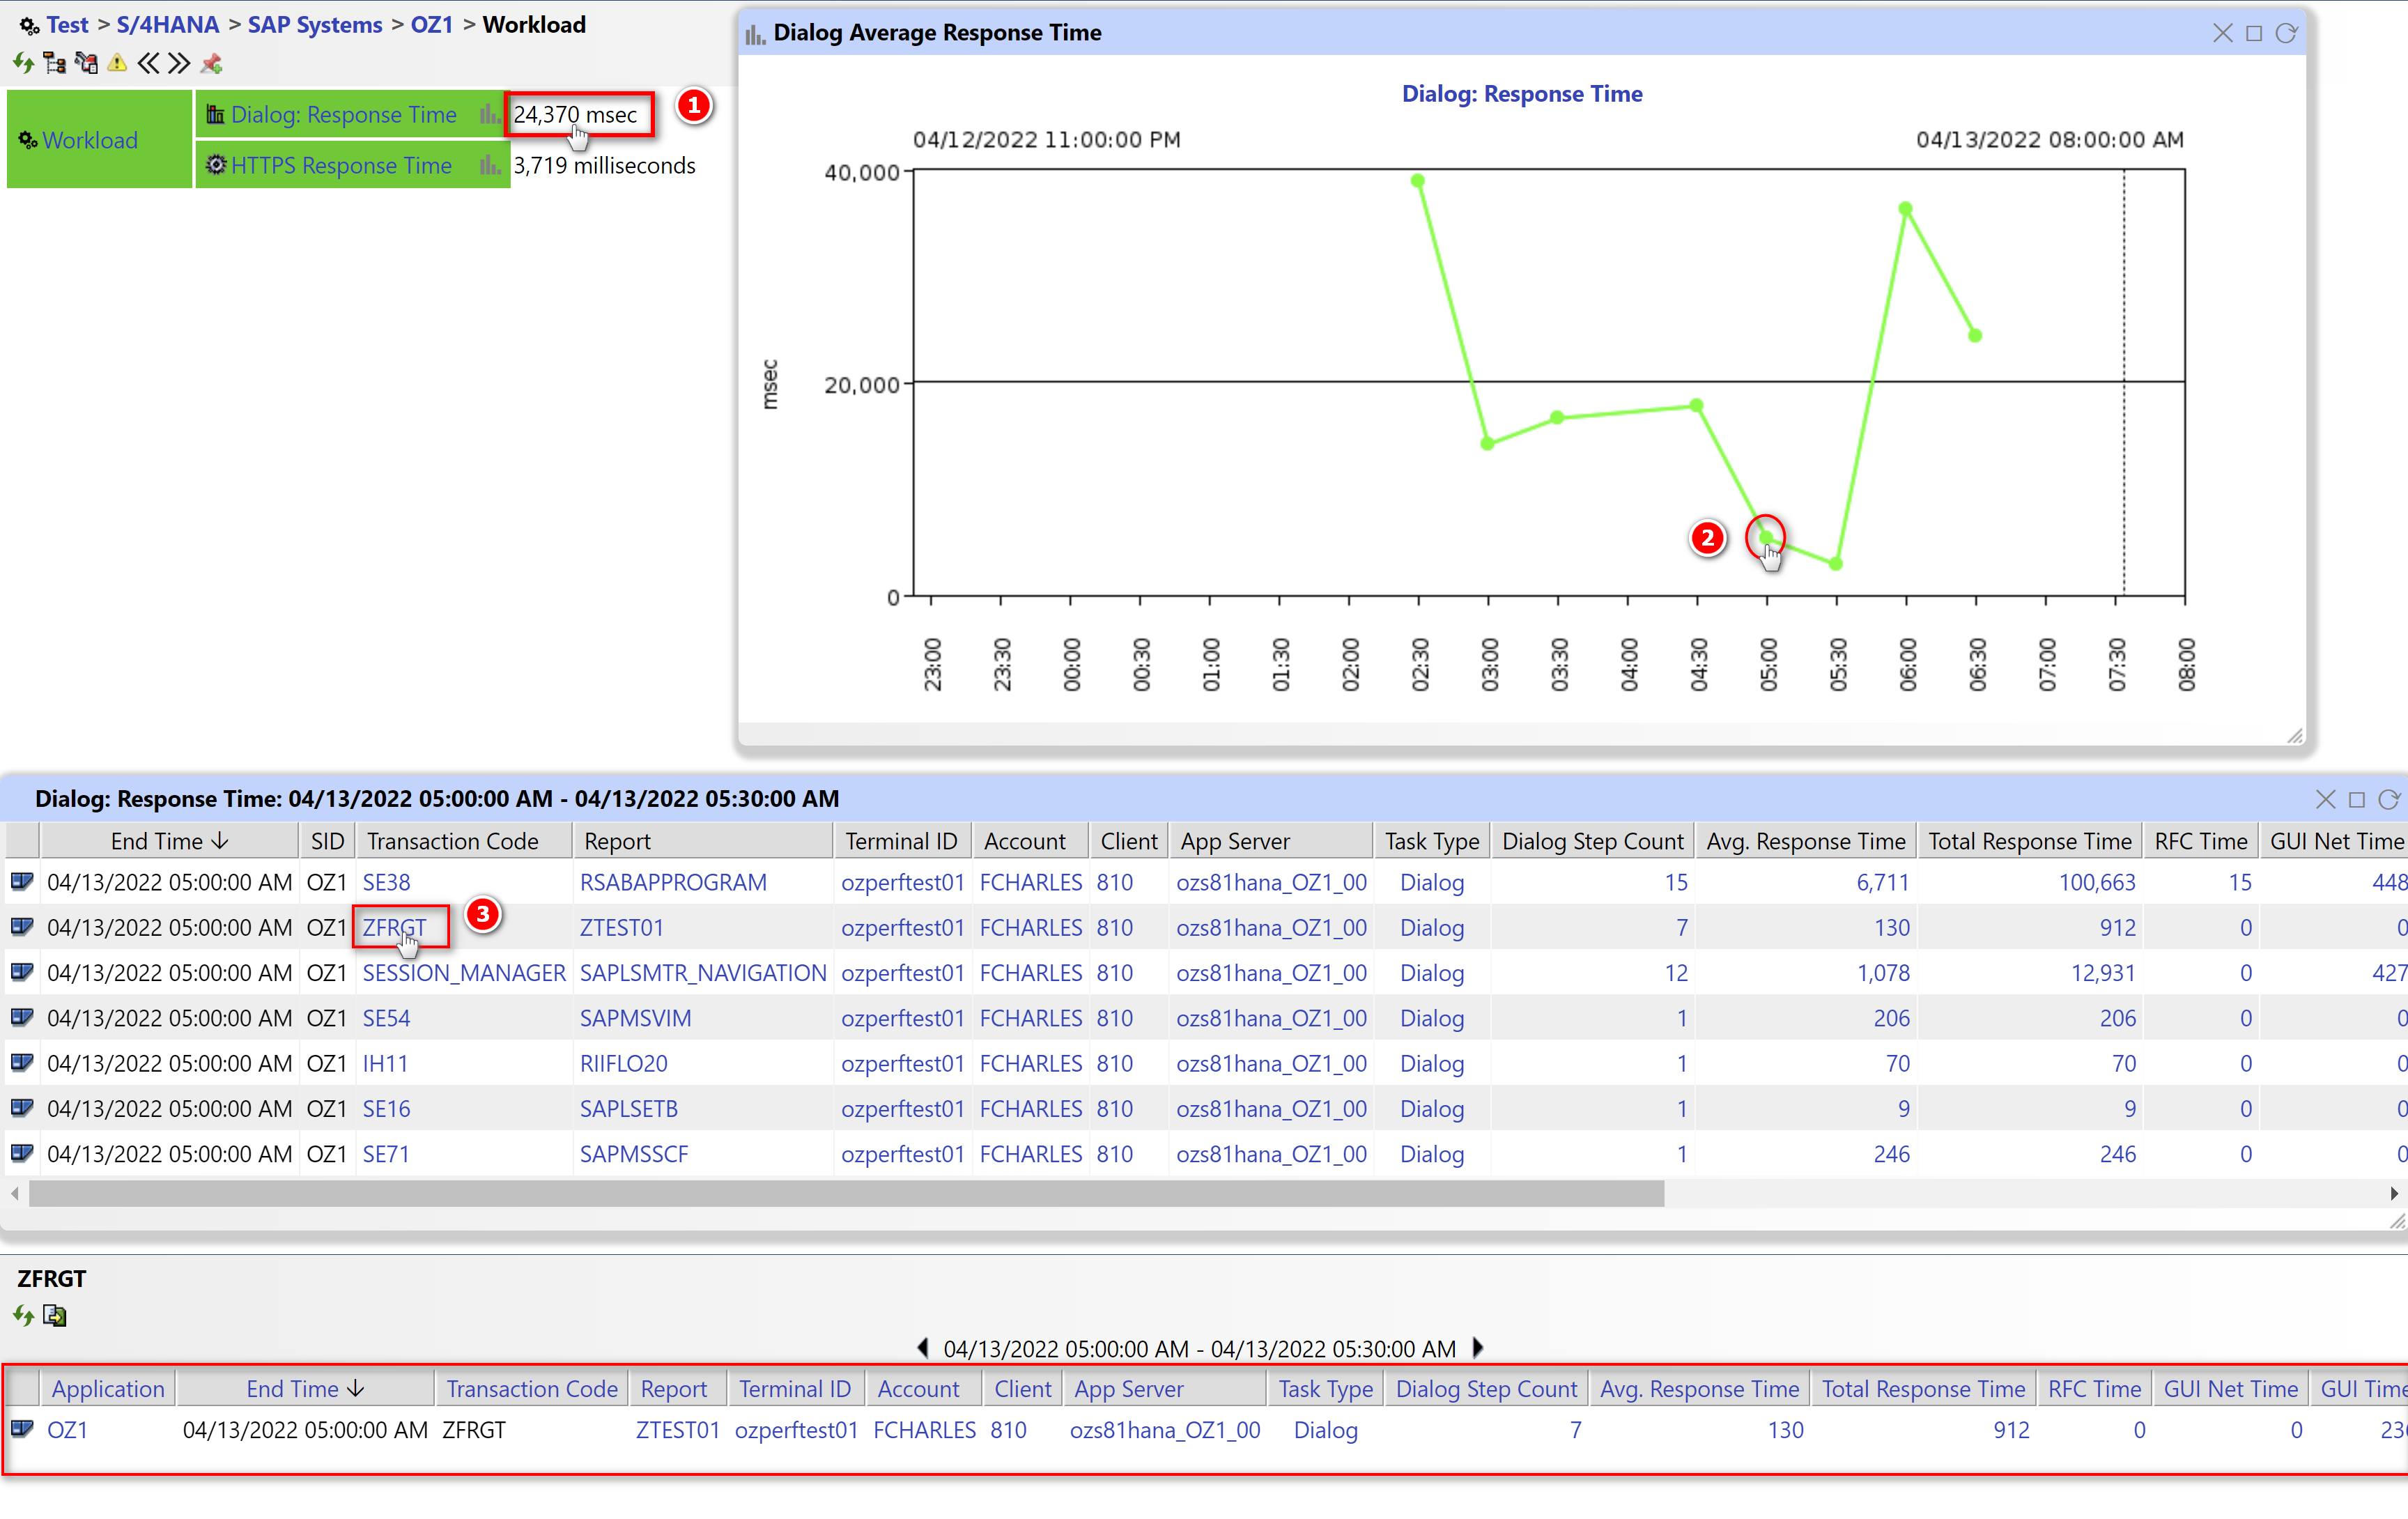Sort ZFRGT detail table by End Time column
Image resolution: width=2408 pixels, height=1519 pixels.
pyautogui.click(x=305, y=1388)
